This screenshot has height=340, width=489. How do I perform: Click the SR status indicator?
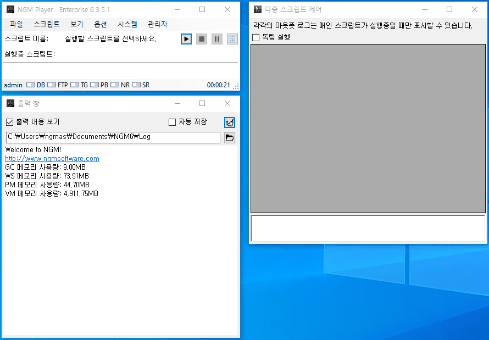click(141, 85)
